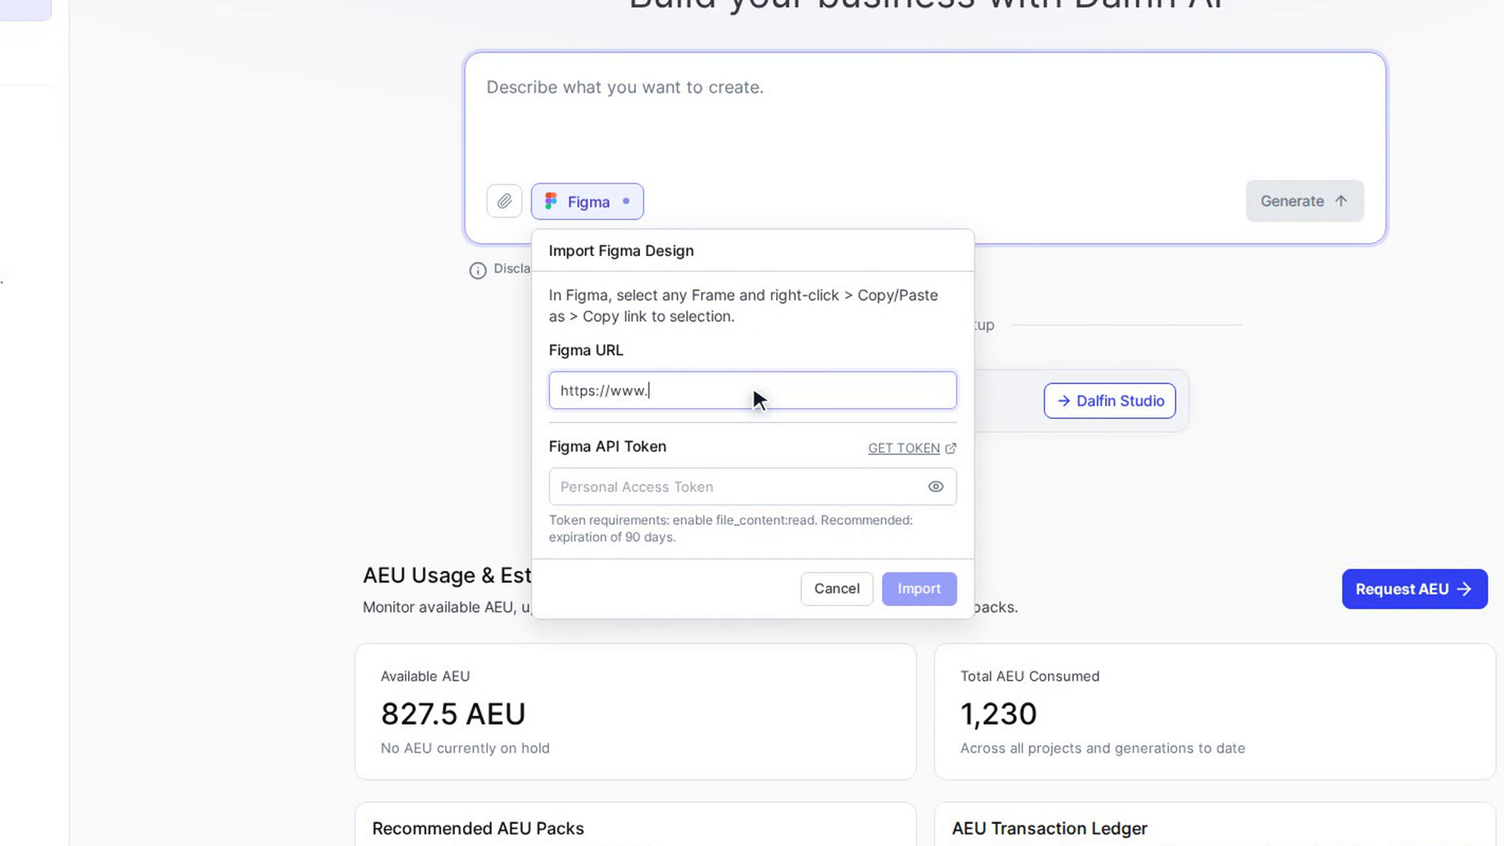Screen dimensions: 1504x846
Task: Click the 'Describe what you want' prompt box
Action: coord(924,117)
